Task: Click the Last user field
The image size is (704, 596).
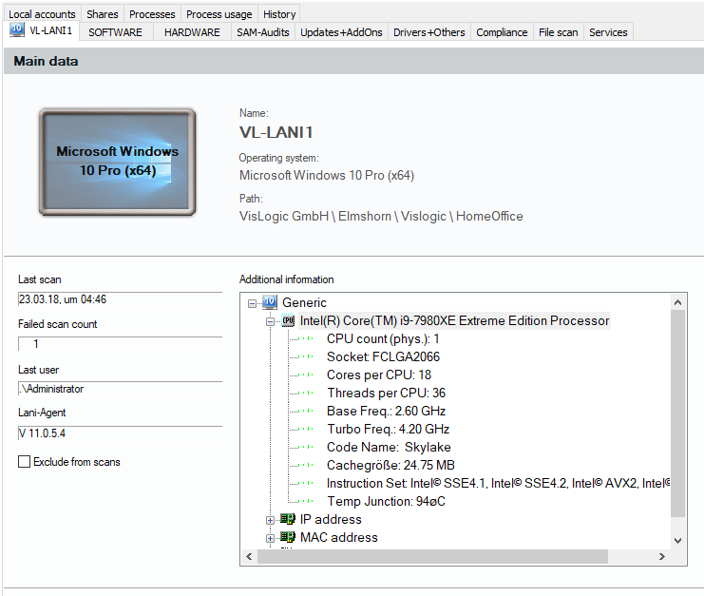Action: pyautogui.click(x=119, y=389)
